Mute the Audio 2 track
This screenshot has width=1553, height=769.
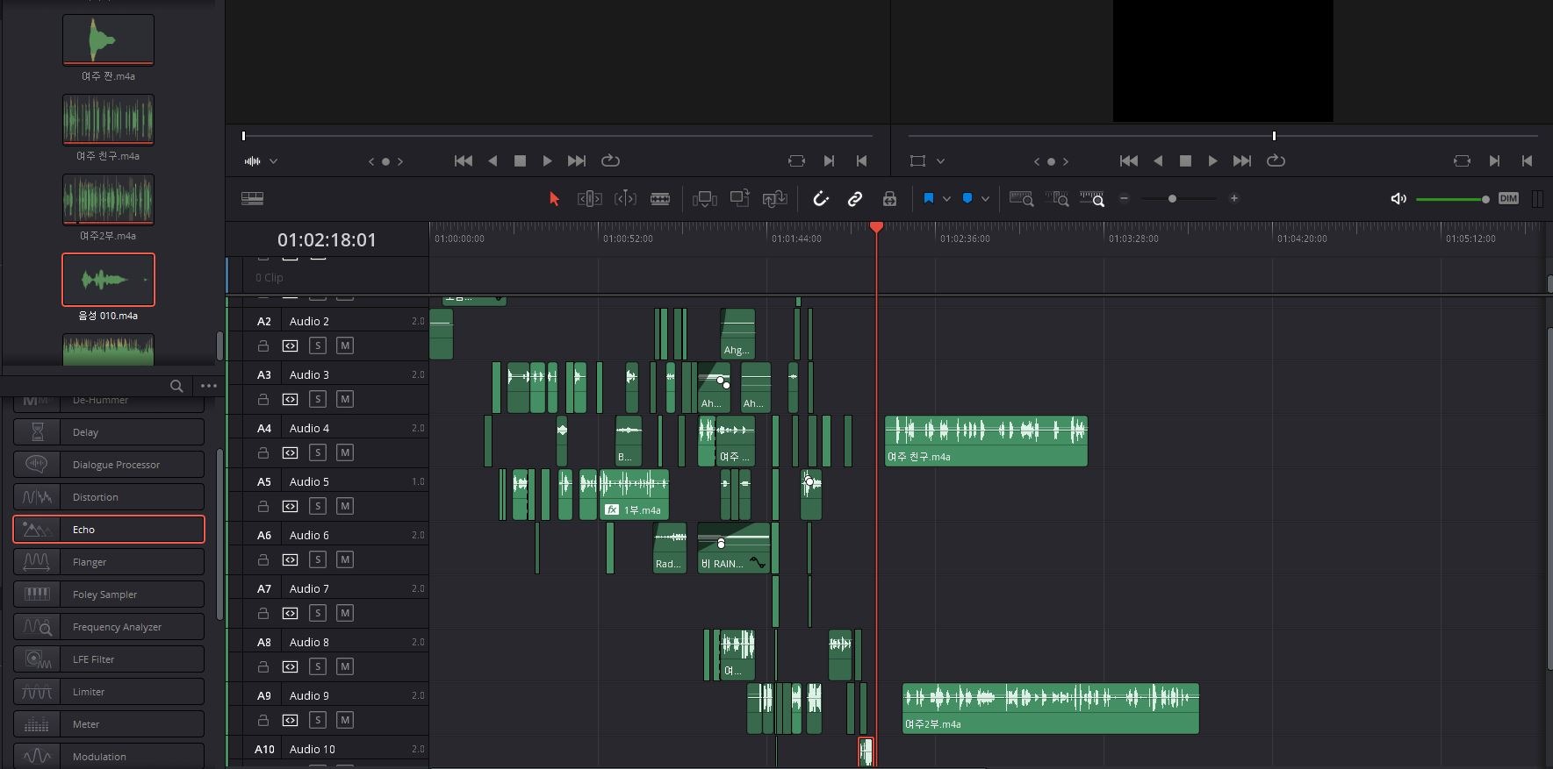[345, 346]
